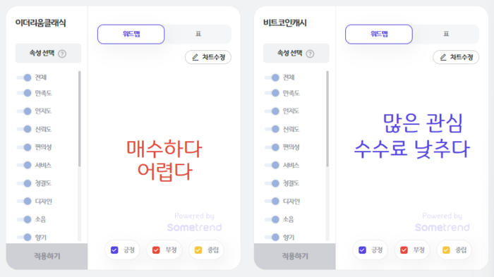Click help icon beside 속성 선택 in 이더리움클래식 panel
494x277 pixels.
62,54
